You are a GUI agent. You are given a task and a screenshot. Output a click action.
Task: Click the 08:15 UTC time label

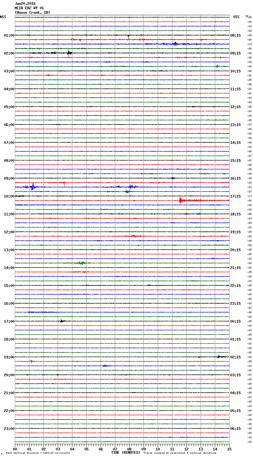(235, 35)
